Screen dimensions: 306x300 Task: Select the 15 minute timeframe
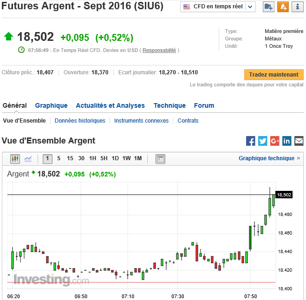tap(70, 158)
